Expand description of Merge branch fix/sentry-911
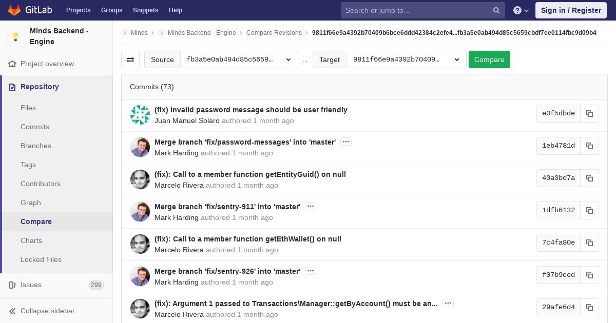The image size is (616, 323). click(310, 206)
